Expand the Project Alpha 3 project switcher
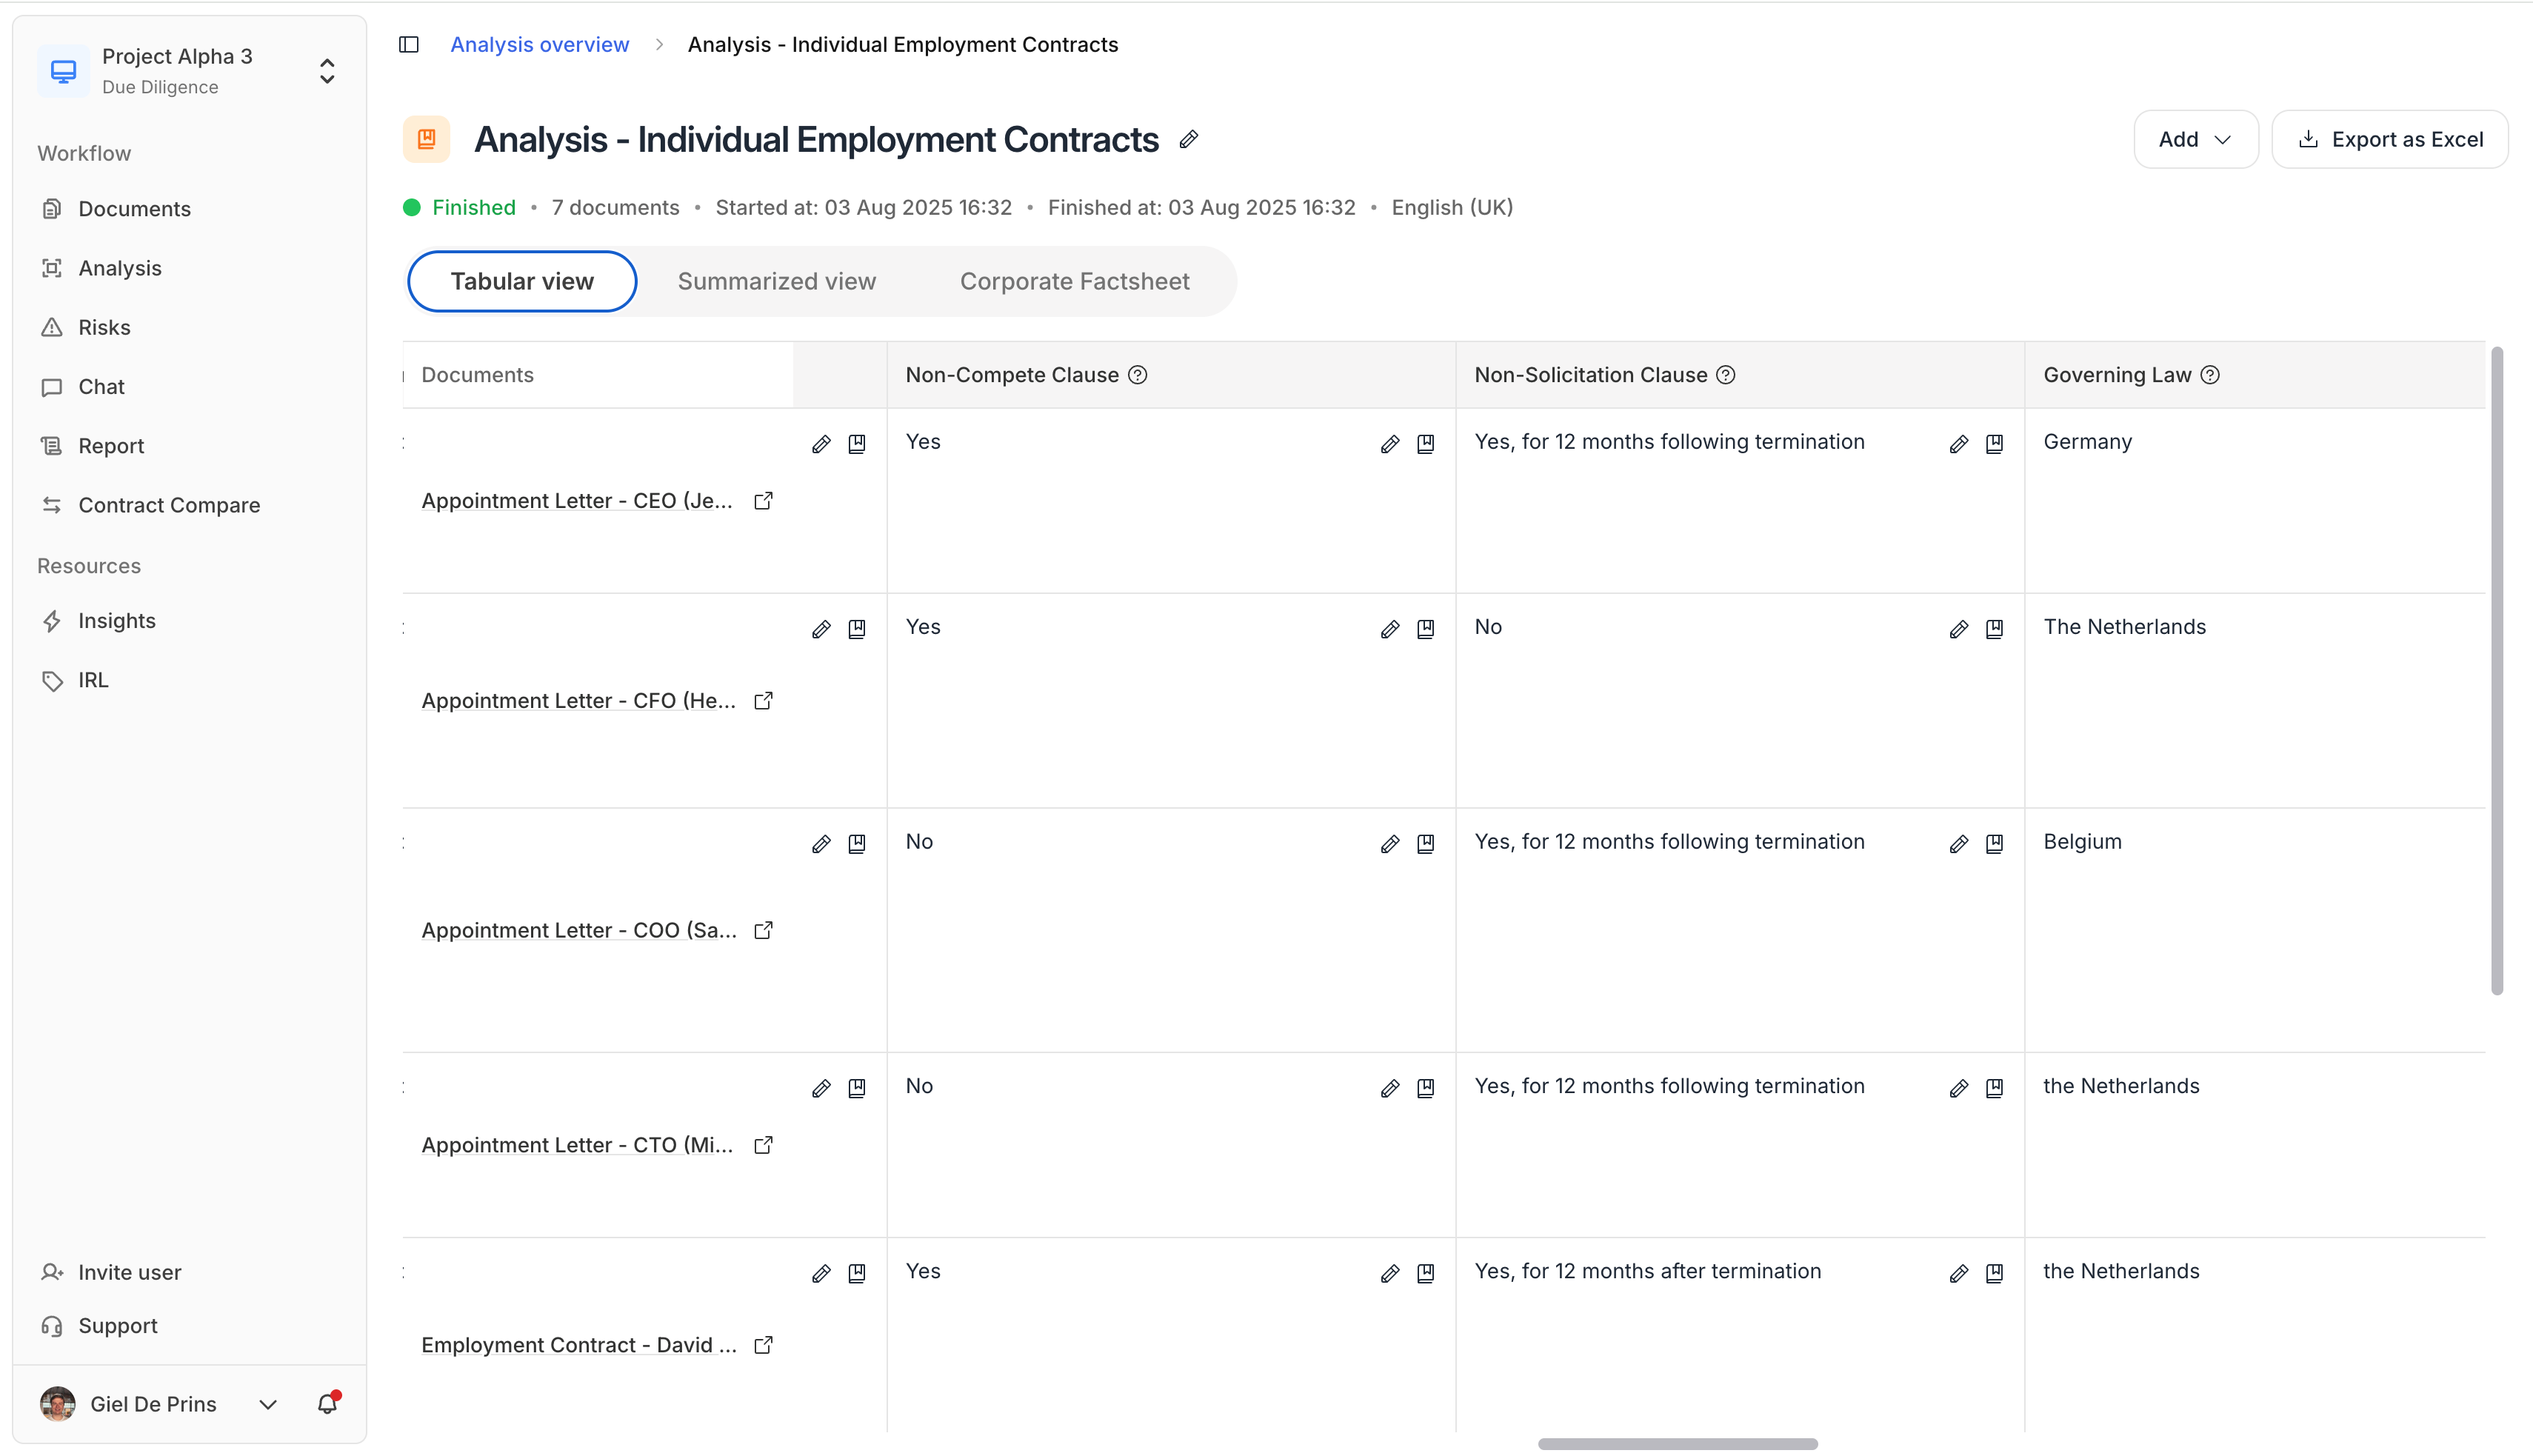The width and height of the screenshot is (2533, 1456). pos(327,71)
